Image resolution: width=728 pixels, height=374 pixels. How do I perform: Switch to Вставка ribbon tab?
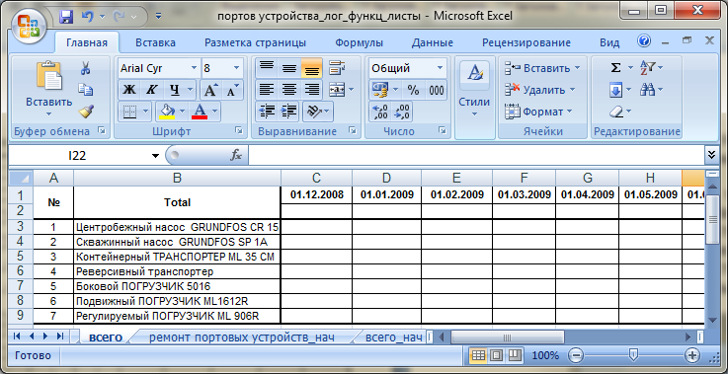(155, 42)
